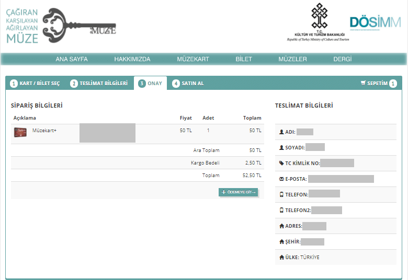
Task: Open the MÜZELER menu item
Action: tap(292, 59)
